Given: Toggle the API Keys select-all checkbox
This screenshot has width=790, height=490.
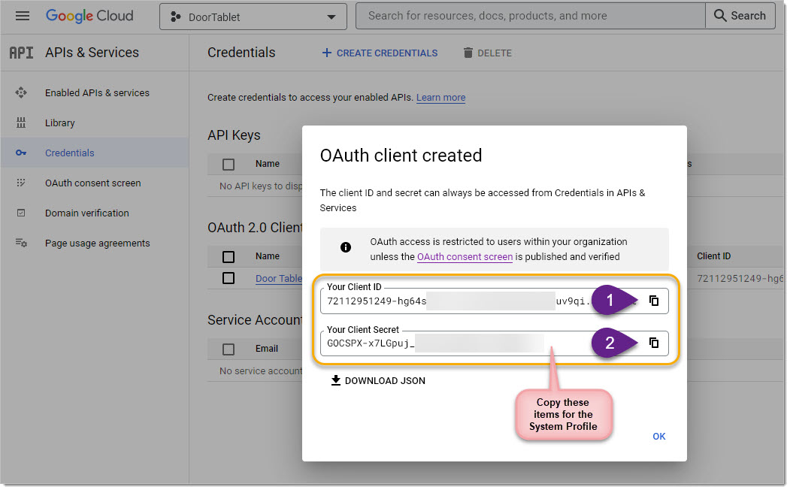Looking at the screenshot, I should [x=229, y=164].
